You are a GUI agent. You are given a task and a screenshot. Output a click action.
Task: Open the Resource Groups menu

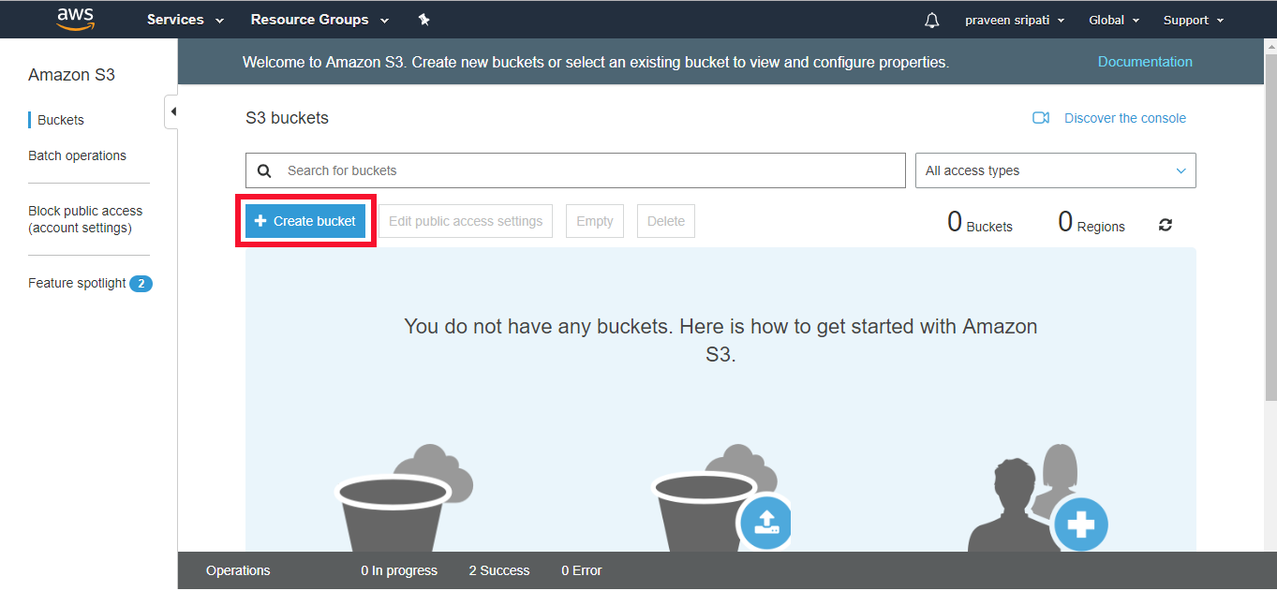(319, 20)
